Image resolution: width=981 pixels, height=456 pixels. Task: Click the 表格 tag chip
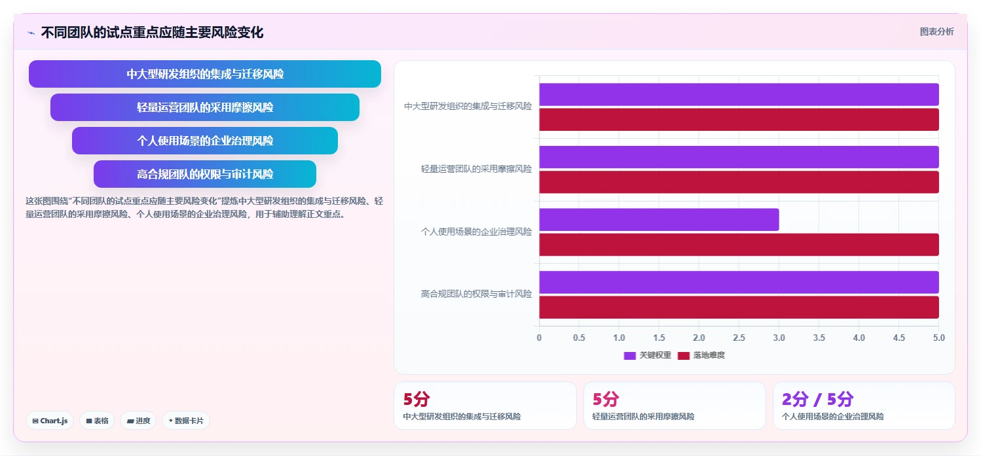[97, 421]
